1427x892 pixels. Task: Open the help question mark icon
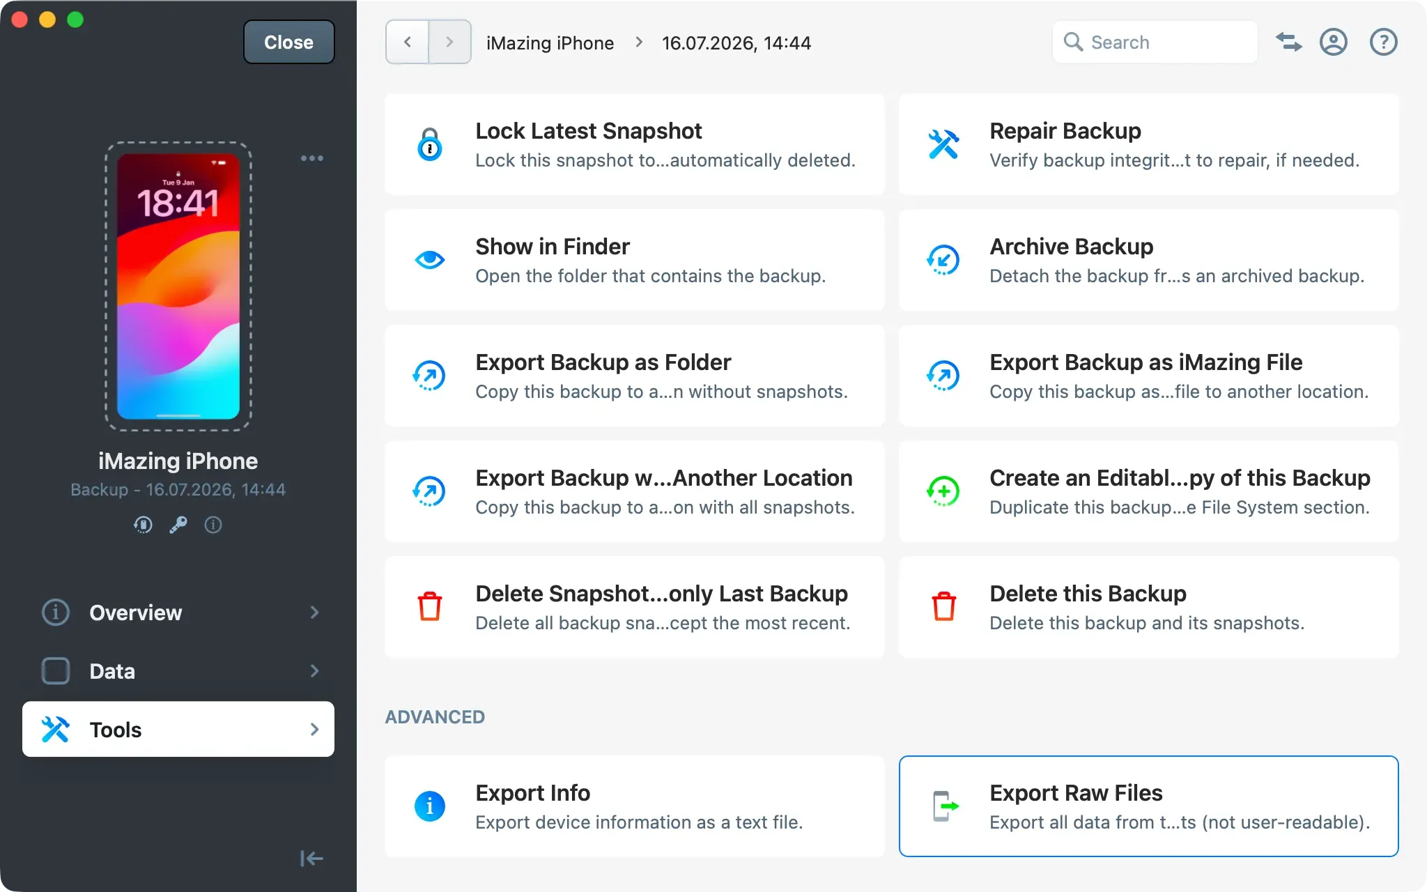[1384, 43]
